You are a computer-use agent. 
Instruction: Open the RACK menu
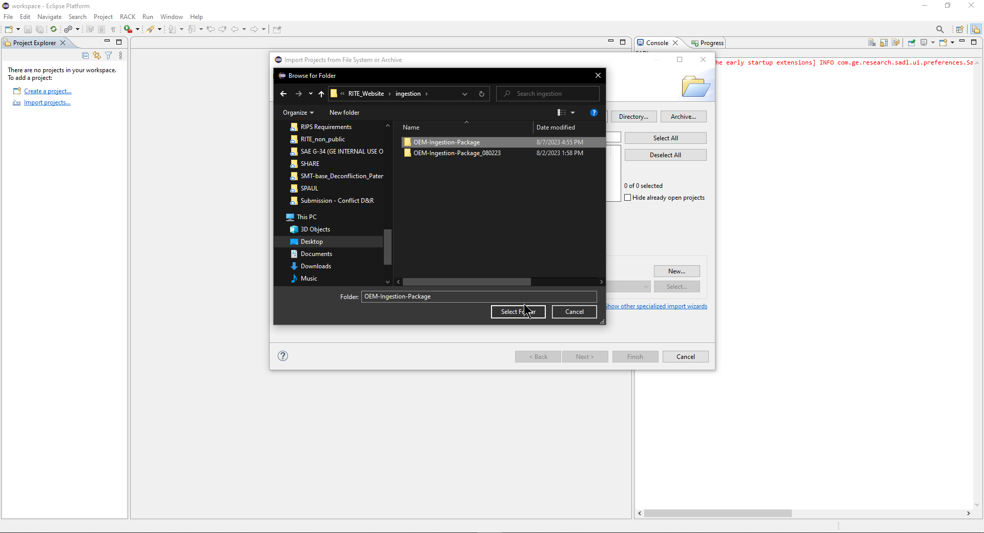tap(128, 17)
